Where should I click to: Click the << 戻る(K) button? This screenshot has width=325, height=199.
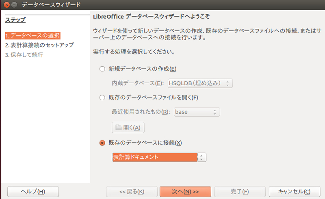132,192
